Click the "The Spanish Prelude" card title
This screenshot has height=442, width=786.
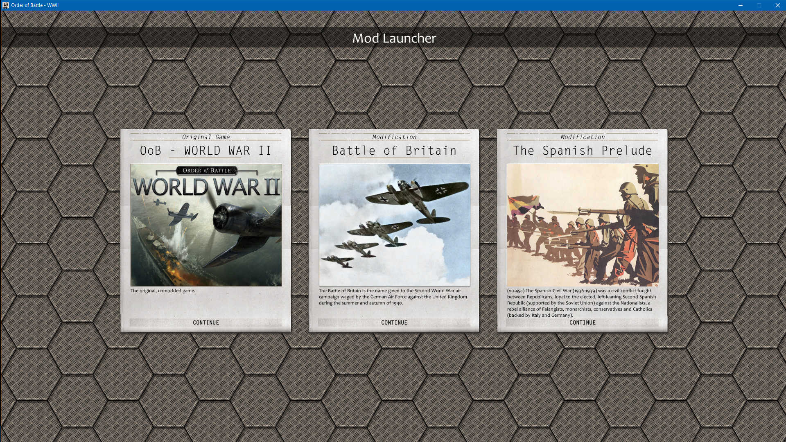[x=583, y=151]
